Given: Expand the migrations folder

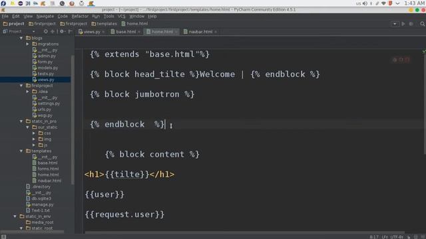Looking at the screenshot, I should [28, 44].
